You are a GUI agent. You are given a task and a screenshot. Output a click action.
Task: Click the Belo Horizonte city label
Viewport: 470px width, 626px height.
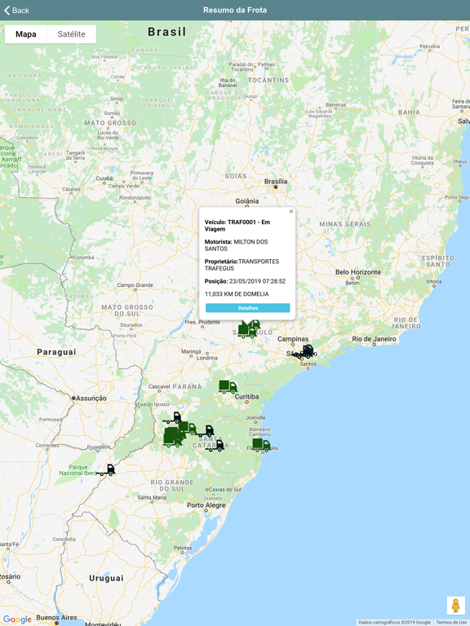(358, 272)
